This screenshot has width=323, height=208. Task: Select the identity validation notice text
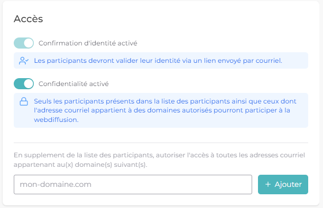pos(158,61)
